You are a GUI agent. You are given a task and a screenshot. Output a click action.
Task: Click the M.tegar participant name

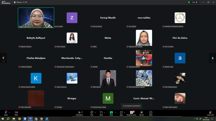click(72, 98)
